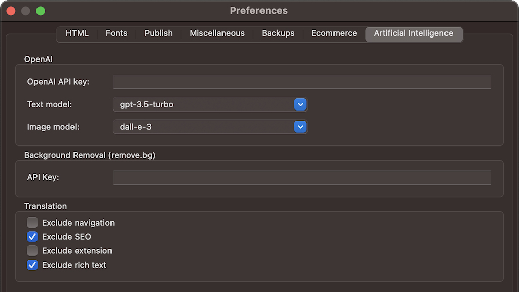
Task: Enable the Exclude navigation checkbox
Action: tap(32, 223)
